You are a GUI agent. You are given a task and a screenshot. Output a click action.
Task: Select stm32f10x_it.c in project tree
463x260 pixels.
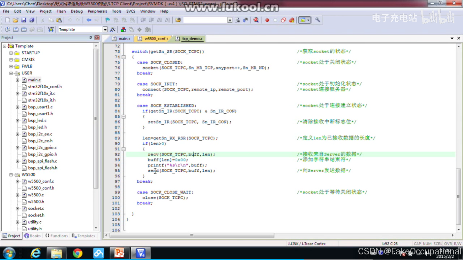(x=42, y=93)
